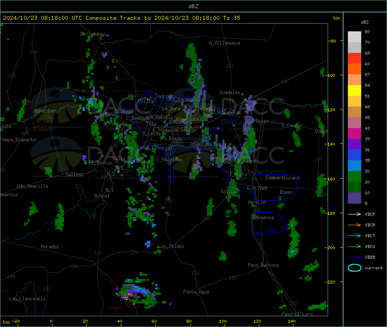
Task: Click the Composite Tracks timestamp header line
Action: 121,18
